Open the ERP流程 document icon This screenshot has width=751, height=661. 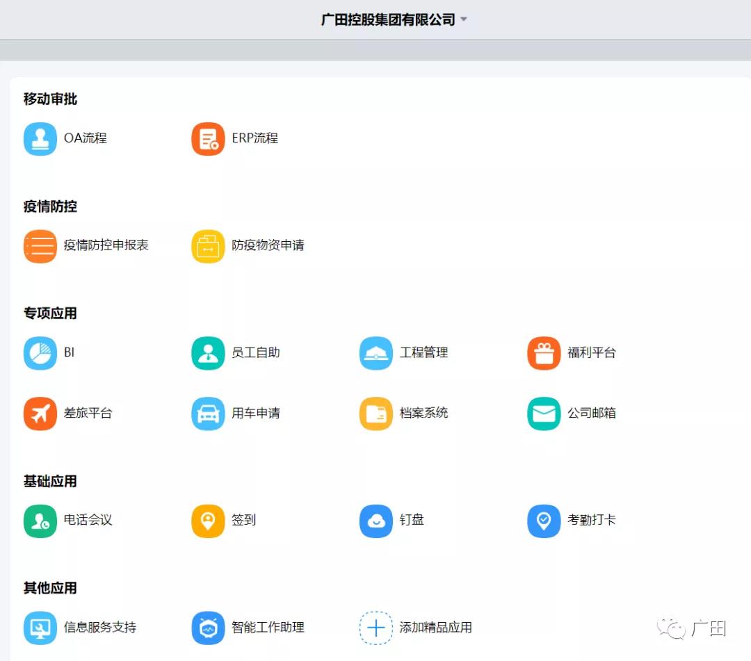point(208,139)
